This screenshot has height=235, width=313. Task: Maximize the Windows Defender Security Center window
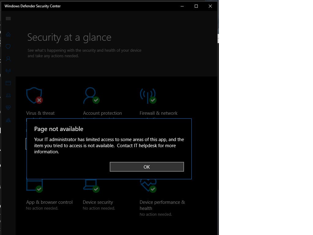(x=196, y=6)
